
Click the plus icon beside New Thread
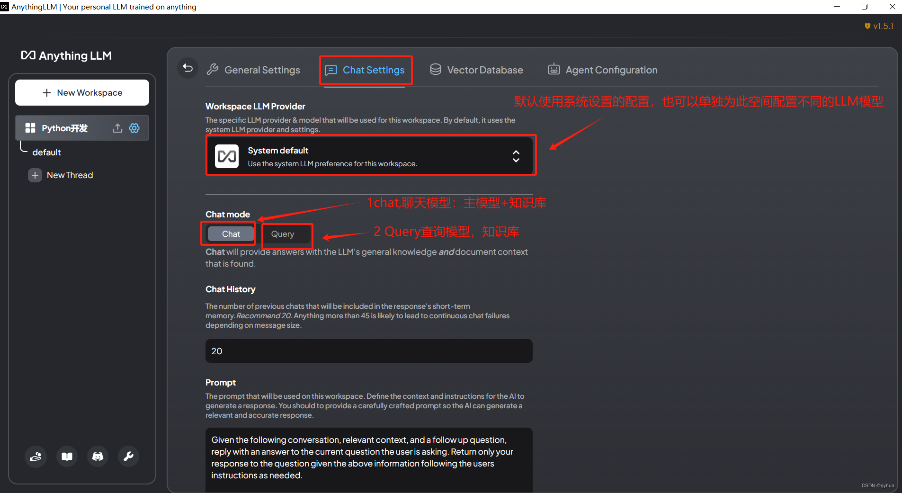click(35, 175)
